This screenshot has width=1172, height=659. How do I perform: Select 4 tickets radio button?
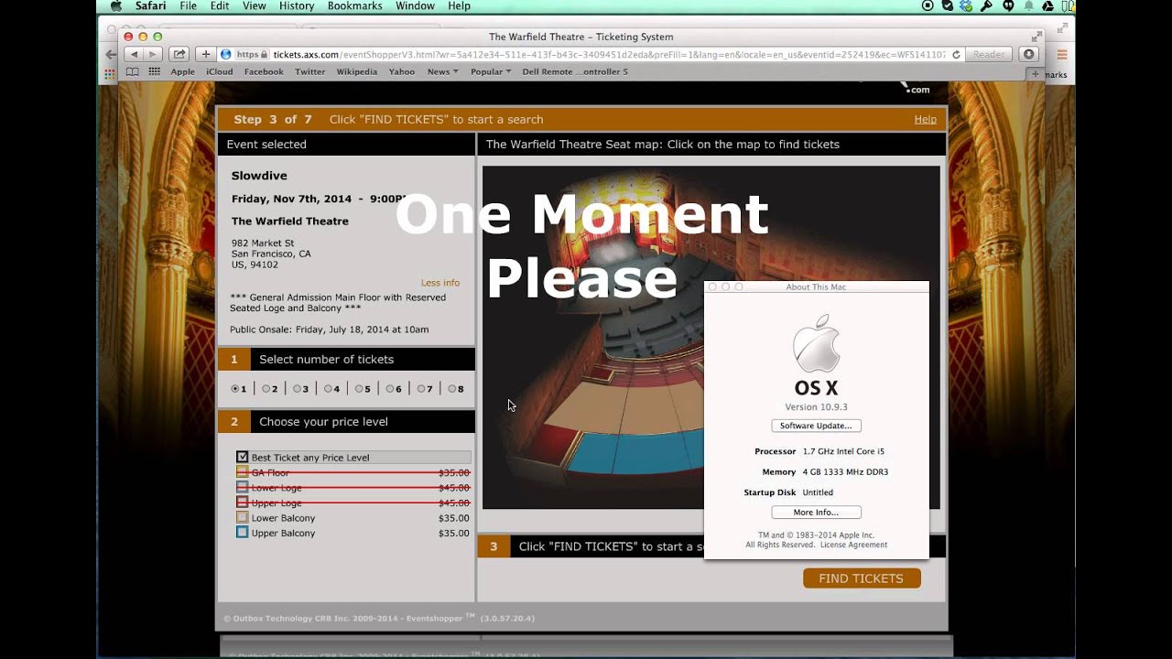tap(328, 389)
